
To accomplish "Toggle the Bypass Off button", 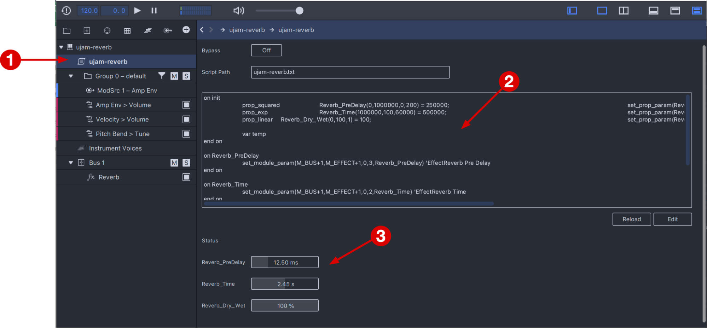I will pyautogui.click(x=266, y=50).
